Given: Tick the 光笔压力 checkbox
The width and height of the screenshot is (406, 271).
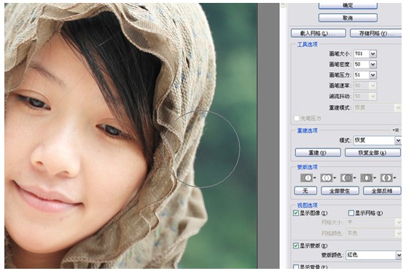Looking at the screenshot, I should click(x=297, y=118).
